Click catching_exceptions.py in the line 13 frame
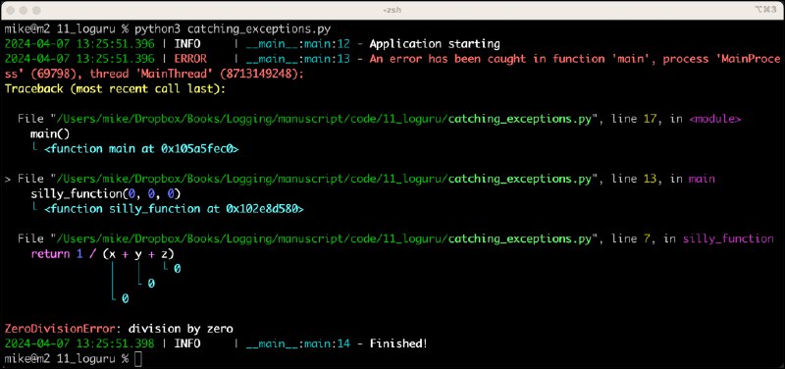This screenshot has width=785, height=369. point(520,179)
